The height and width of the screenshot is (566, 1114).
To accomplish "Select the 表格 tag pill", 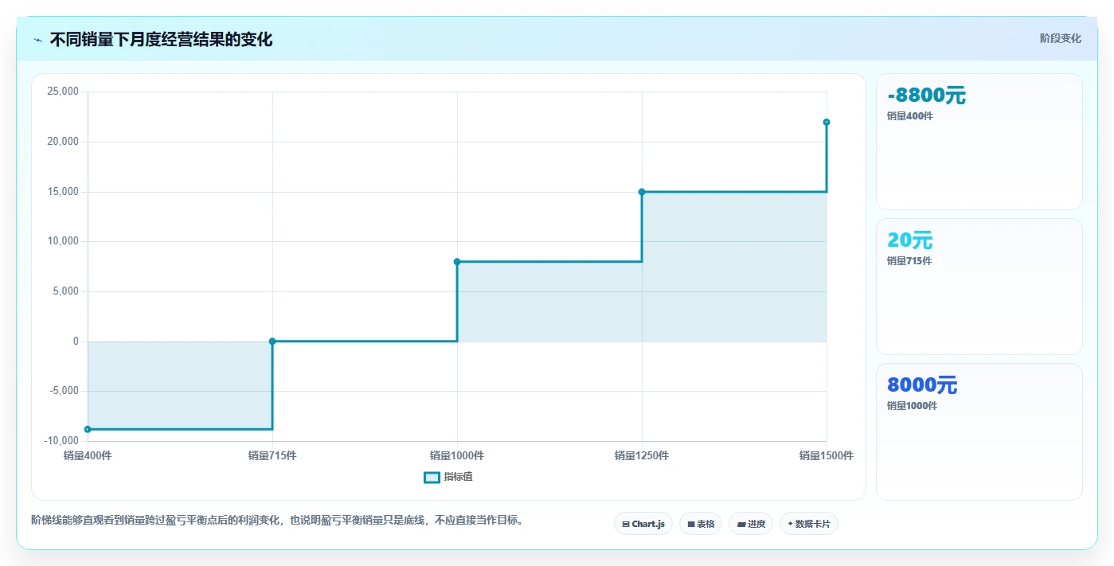I will pyautogui.click(x=701, y=524).
